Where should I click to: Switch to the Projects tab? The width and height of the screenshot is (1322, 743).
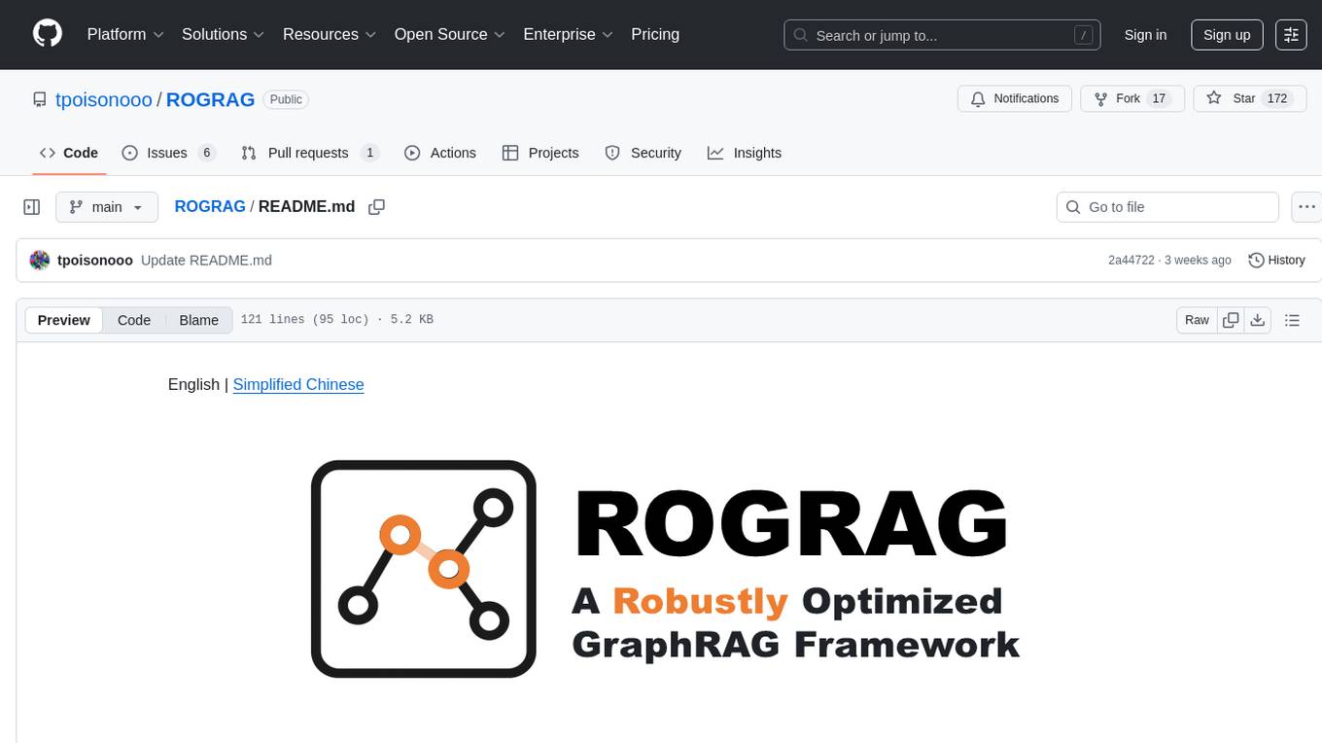tap(540, 153)
